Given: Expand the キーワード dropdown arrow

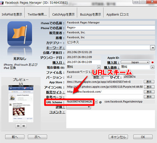Looking at the screenshot, I should 152,48.
